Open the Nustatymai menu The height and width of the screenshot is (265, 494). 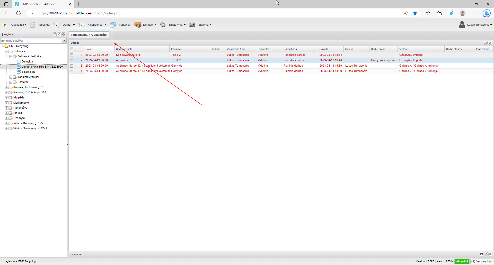[177, 25]
